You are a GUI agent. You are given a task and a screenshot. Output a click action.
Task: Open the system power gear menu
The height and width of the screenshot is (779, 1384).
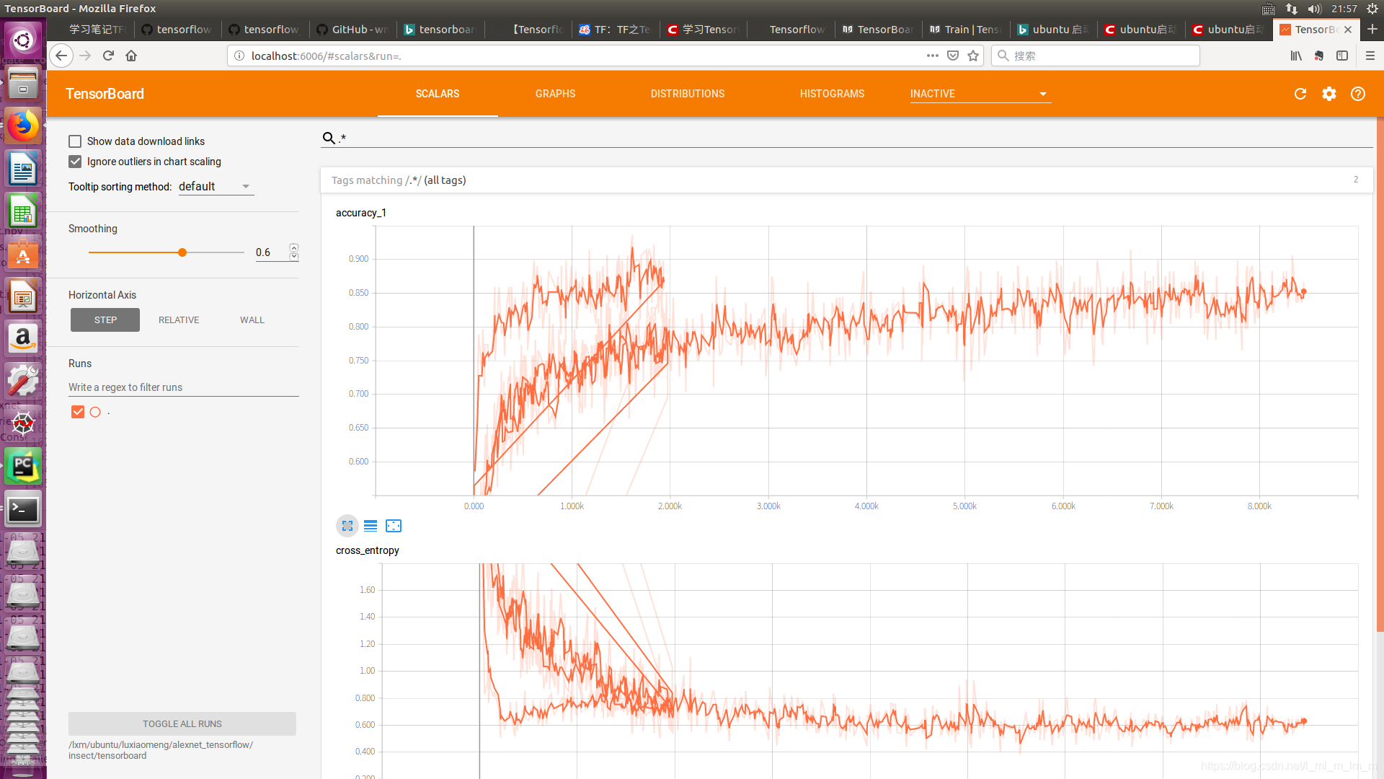[x=1372, y=9]
